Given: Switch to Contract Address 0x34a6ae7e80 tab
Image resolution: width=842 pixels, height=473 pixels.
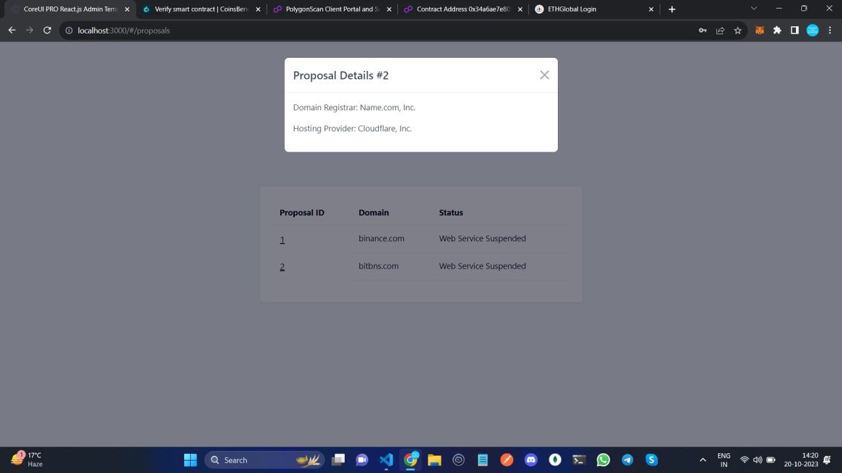Looking at the screenshot, I should click(463, 9).
